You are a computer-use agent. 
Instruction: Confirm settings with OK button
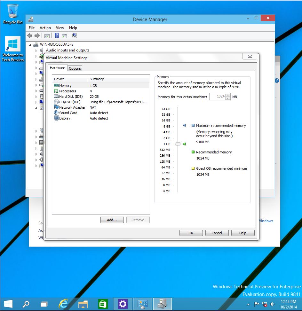(191, 233)
